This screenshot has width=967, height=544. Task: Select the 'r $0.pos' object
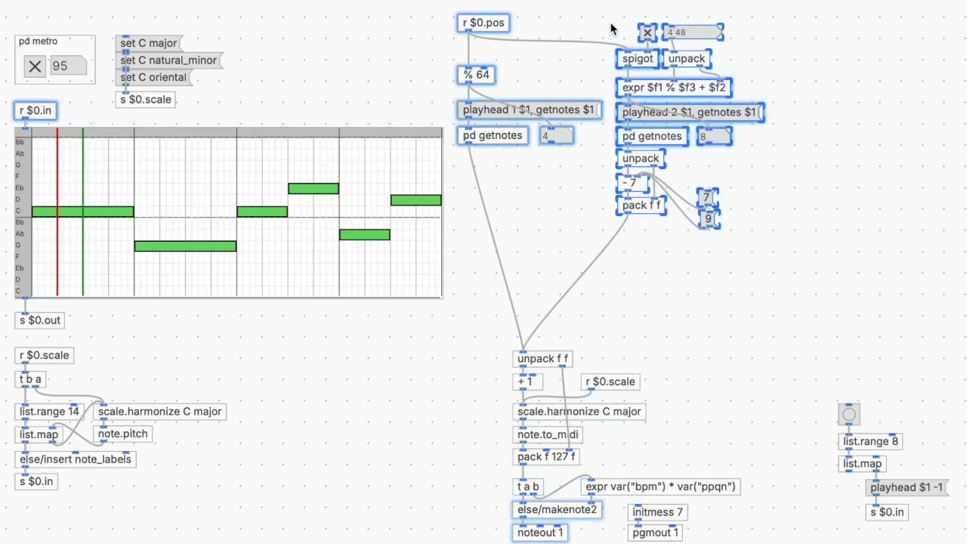[x=483, y=23]
